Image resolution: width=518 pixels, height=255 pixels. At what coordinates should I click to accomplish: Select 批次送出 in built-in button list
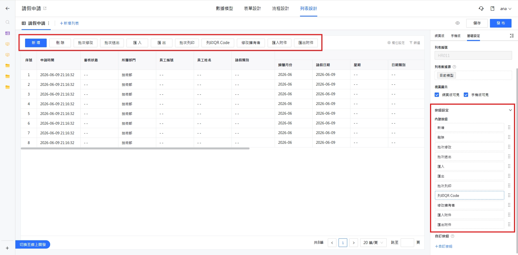pos(469,157)
